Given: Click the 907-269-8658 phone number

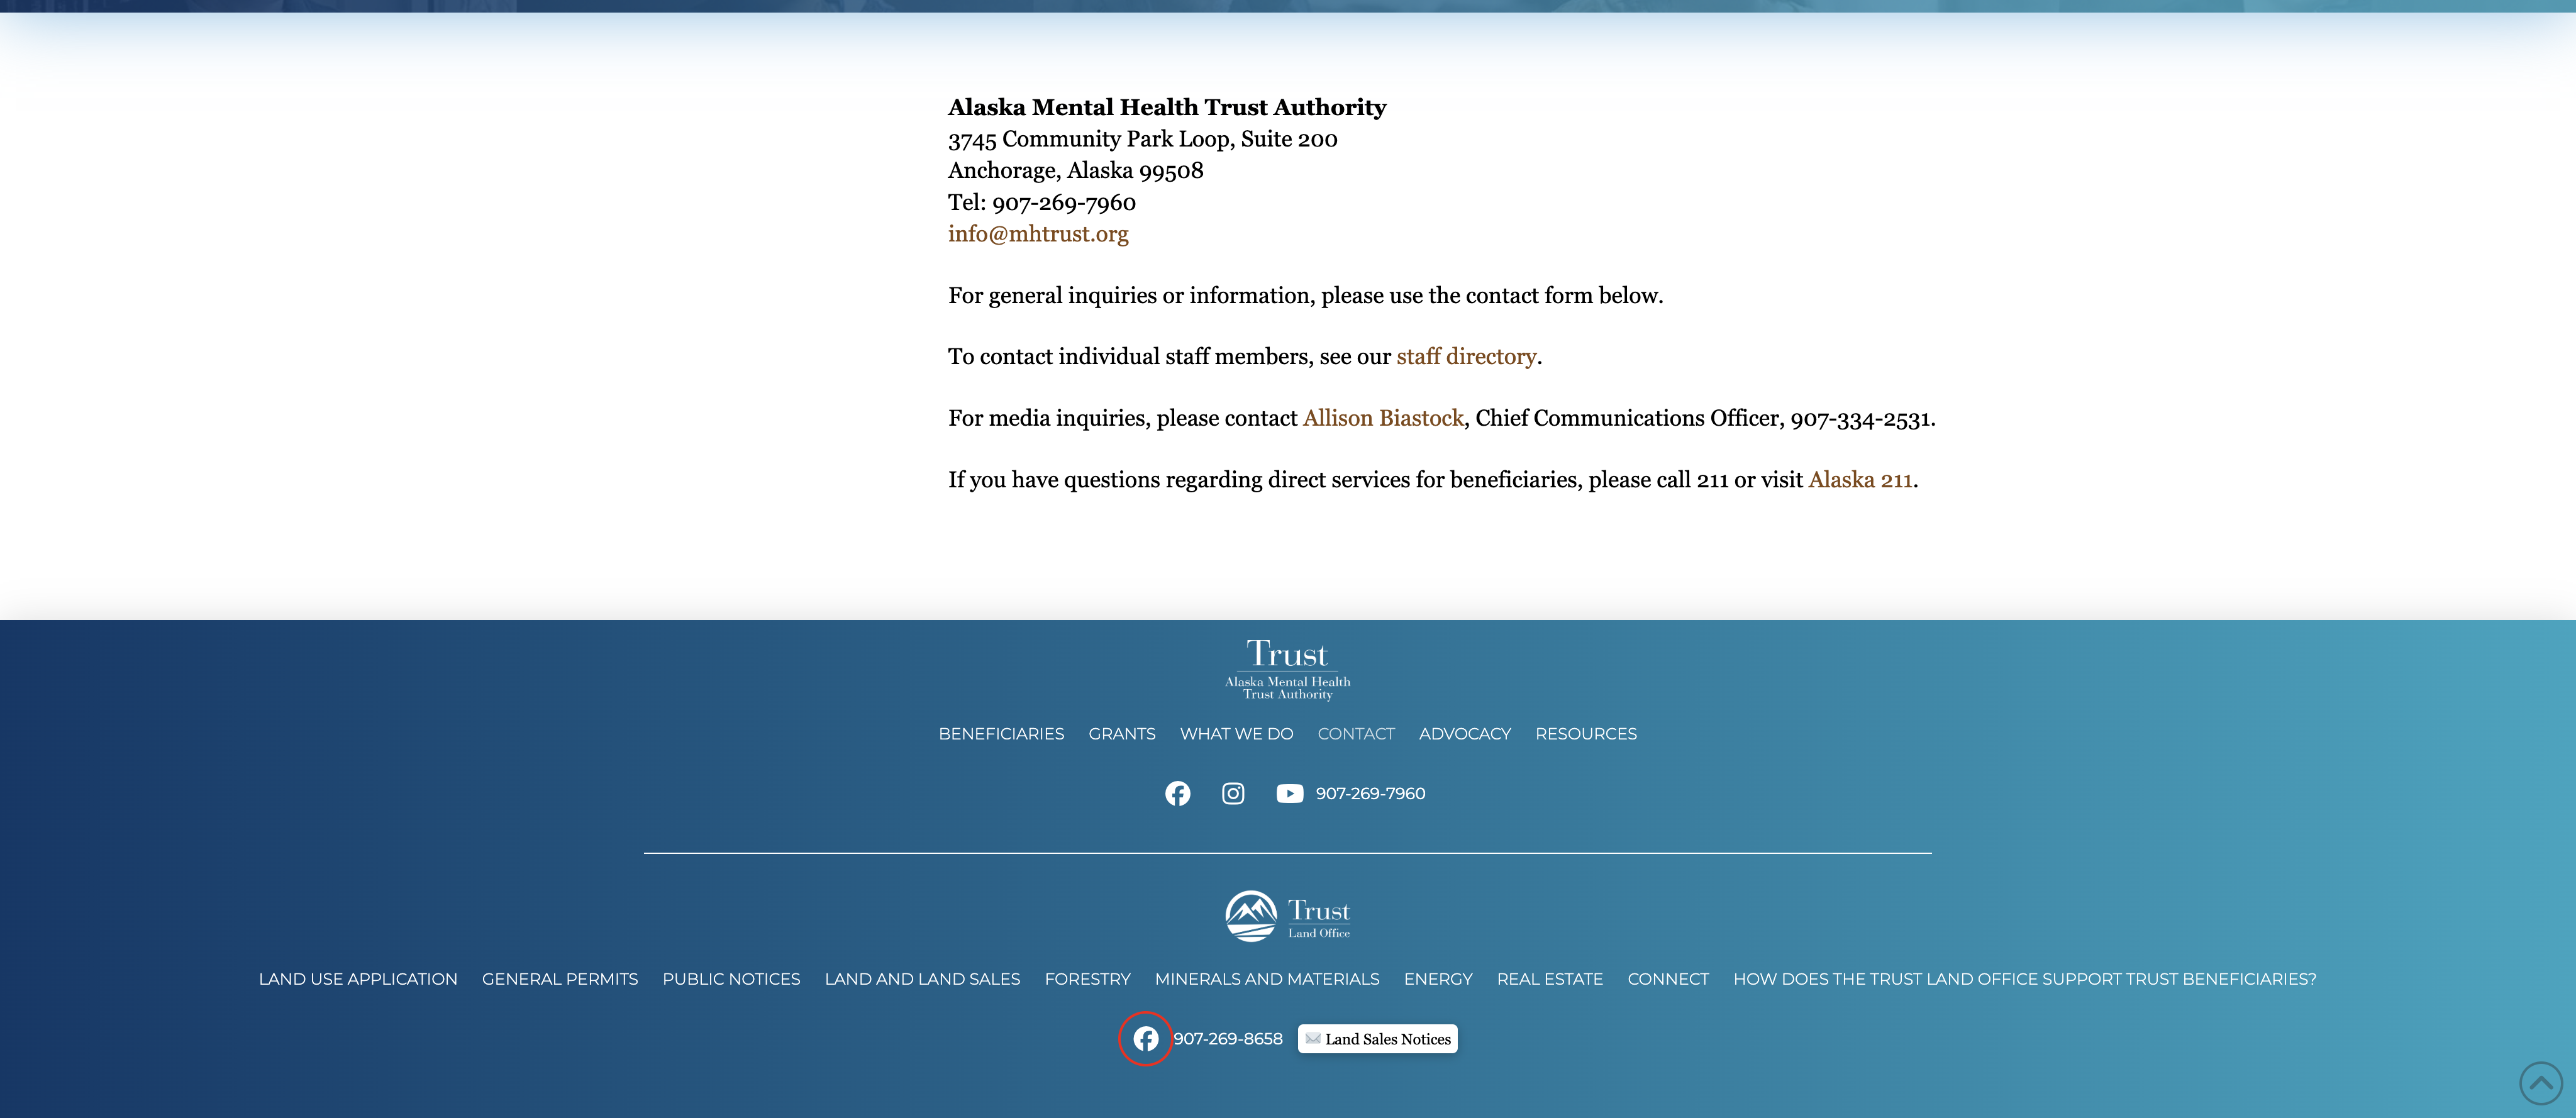Looking at the screenshot, I should click(1227, 1039).
